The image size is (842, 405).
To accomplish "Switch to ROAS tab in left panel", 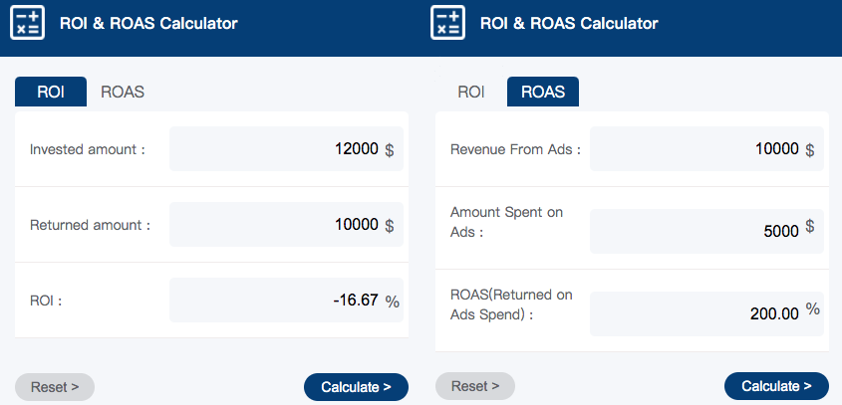I will tap(123, 92).
